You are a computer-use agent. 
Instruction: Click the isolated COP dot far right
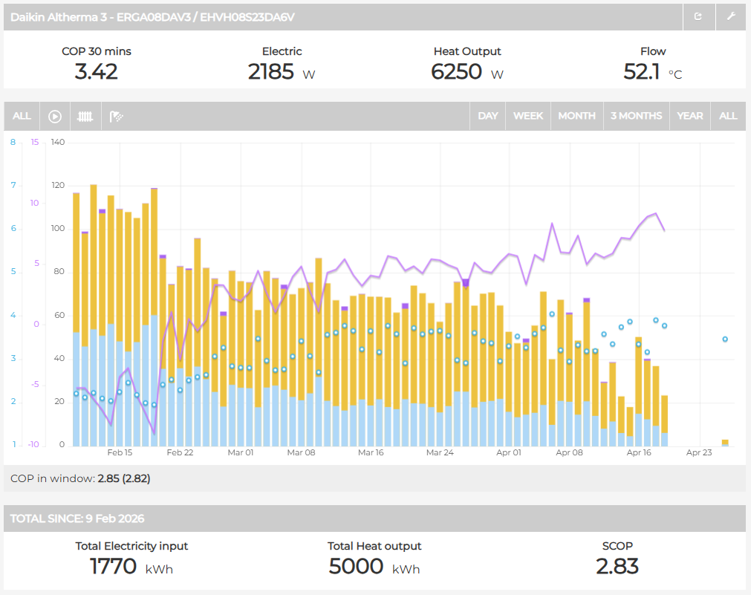(725, 339)
